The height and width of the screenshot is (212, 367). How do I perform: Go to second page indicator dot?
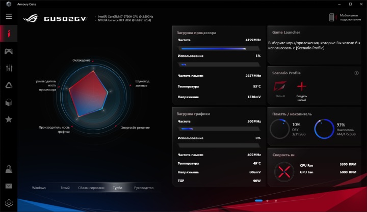pos(267,200)
